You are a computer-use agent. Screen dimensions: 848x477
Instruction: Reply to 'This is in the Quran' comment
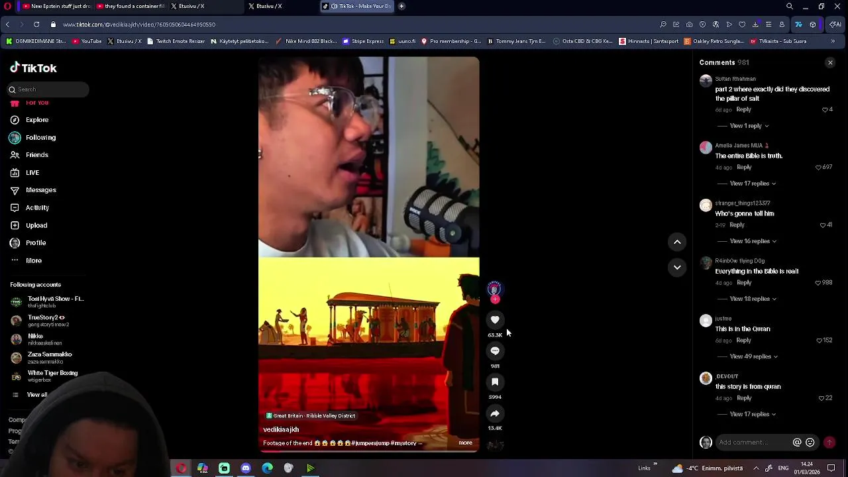click(744, 341)
